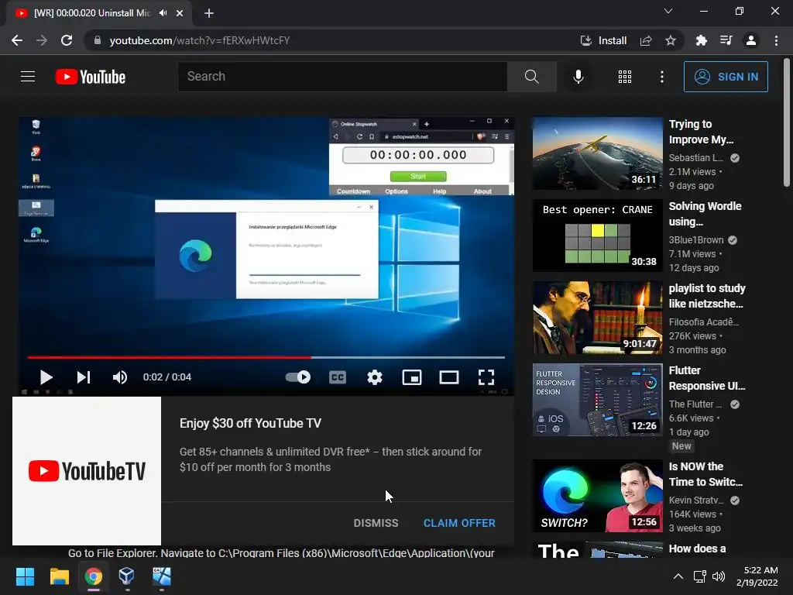Skip to the next video

point(84,377)
